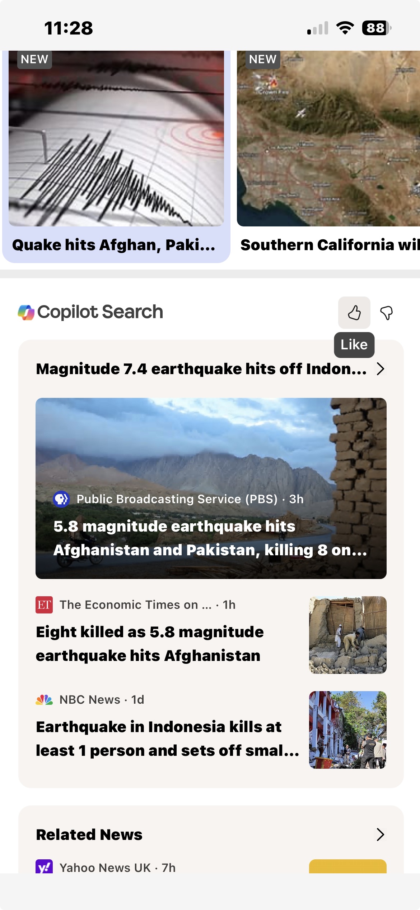420x910 pixels.
Task: Expand the Magnitude 7.4 earthquake chevron
Action: click(x=381, y=369)
